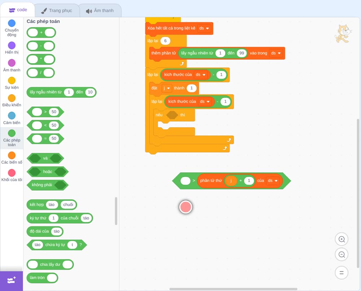The width and height of the screenshot is (361, 291).
Task: Click the palette less than 50 block
Action: [x=45, y=125]
